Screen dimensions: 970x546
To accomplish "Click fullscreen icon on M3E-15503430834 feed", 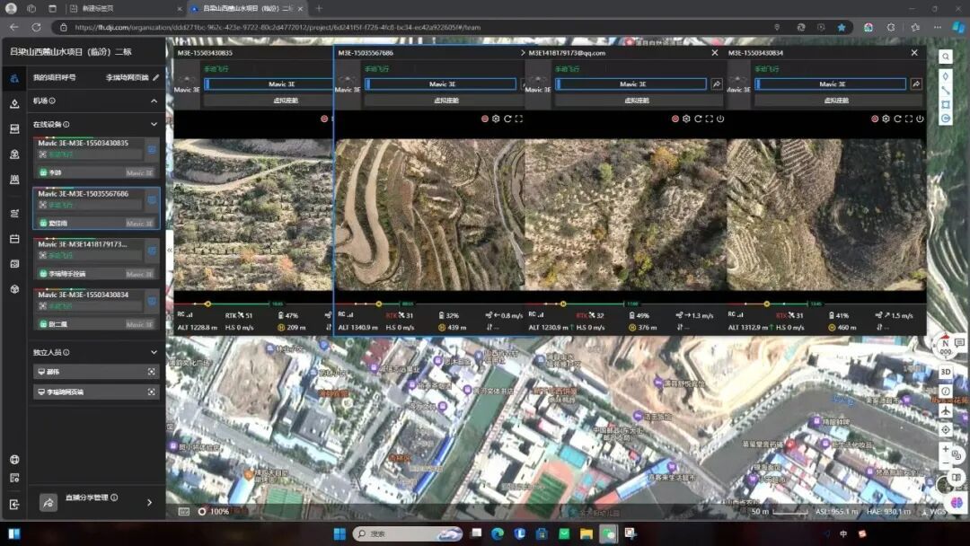I will [909, 119].
